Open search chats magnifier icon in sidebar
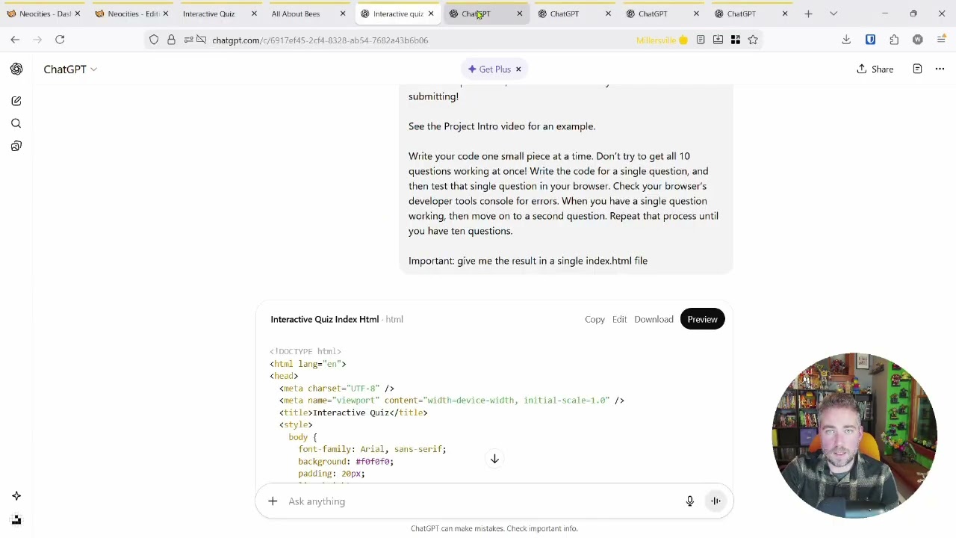 tap(16, 123)
